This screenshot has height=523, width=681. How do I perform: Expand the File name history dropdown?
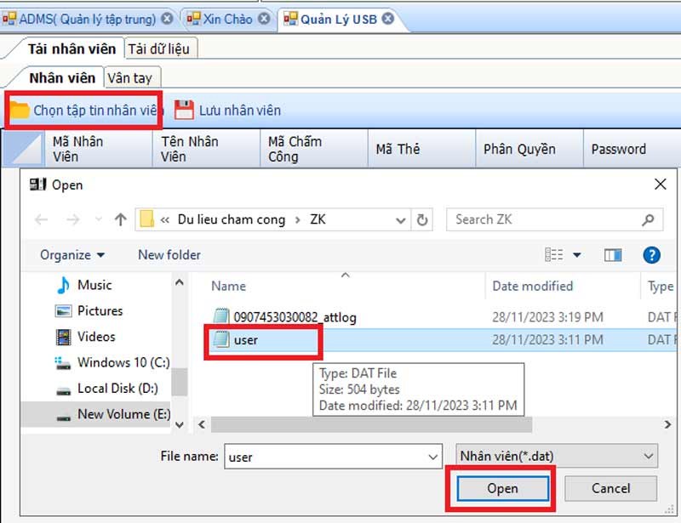pyautogui.click(x=432, y=457)
